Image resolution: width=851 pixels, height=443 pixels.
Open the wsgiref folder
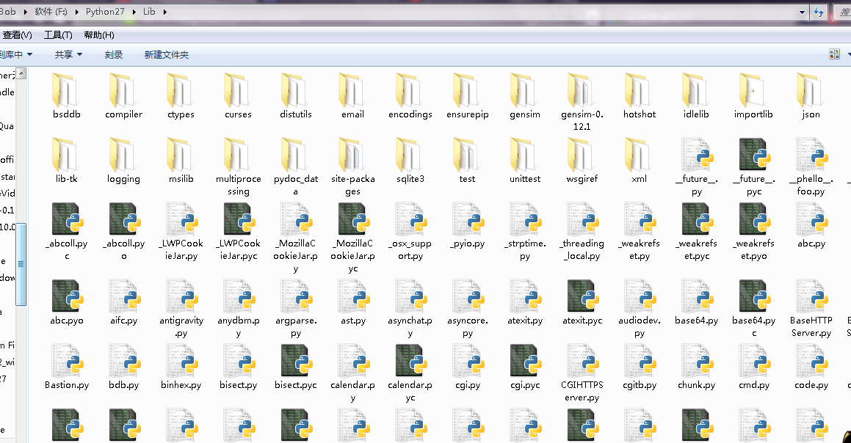[x=582, y=161]
